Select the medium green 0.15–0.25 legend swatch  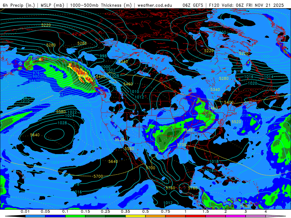coord(95,216)
